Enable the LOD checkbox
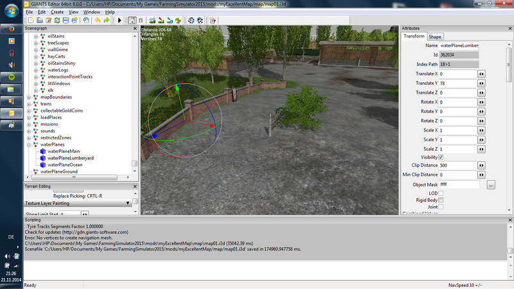Image resolution: width=514 pixels, height=289 pixels. pyautogui.click(x=441, y=193)
